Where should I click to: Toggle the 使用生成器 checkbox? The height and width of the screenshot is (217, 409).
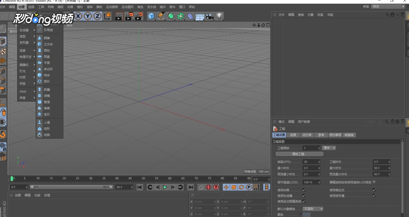304,196
